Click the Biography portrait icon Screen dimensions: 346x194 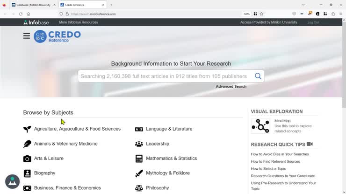click(27, 173)
